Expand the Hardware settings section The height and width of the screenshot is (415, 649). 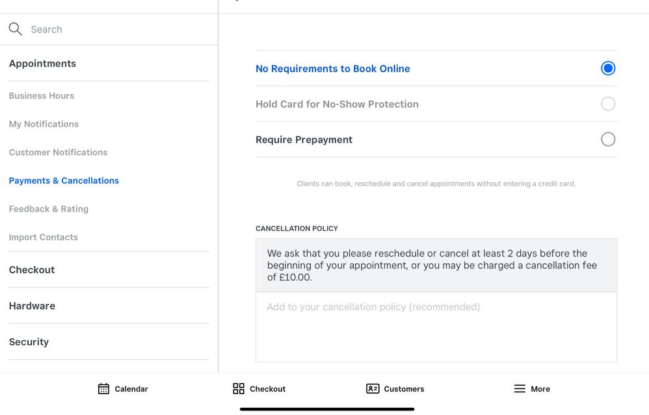click(32, 306)
